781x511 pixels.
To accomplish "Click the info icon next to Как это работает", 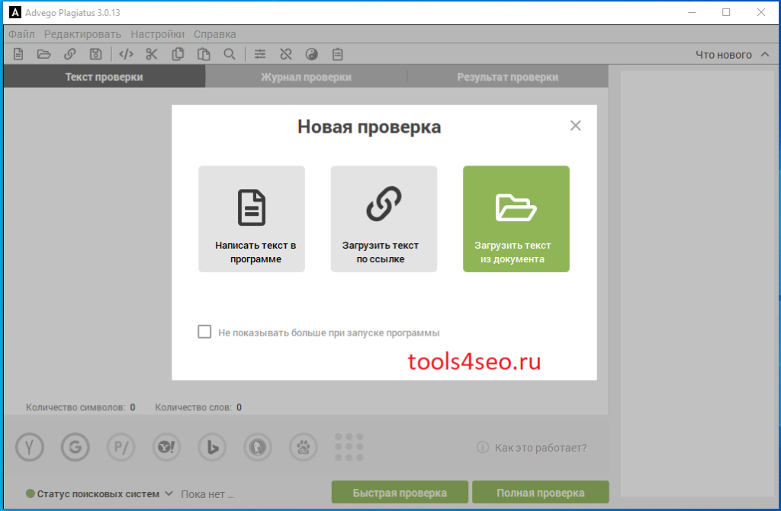I will (483, 447).
